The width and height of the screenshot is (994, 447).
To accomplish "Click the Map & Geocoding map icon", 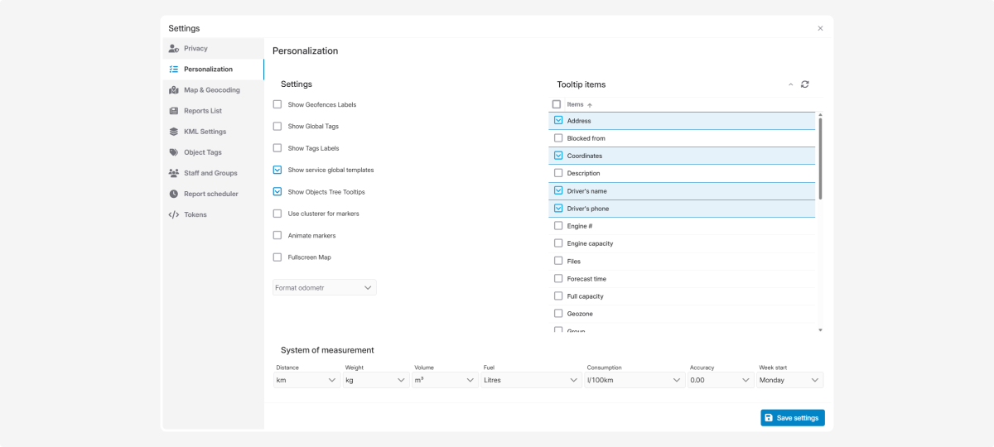I will (x=174, y=90).
